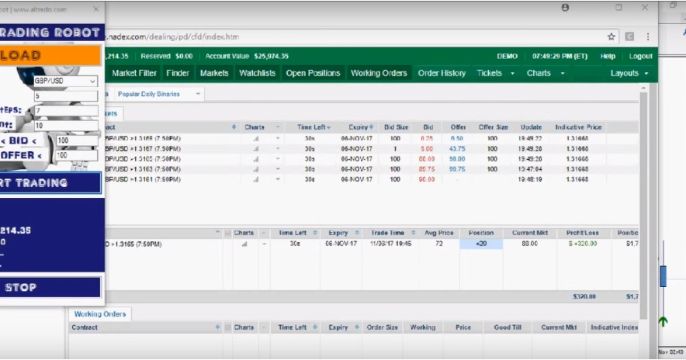Image resolution: width=686 pixels, height=360 pixels.
Task: Click the $ +320.00 profit/loss value
Action: [x=582, y=244]
